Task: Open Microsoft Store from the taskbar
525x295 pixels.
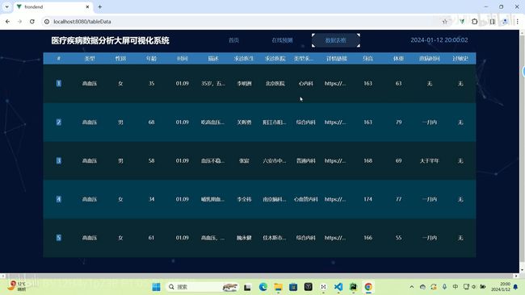Action: click(293, 287)
